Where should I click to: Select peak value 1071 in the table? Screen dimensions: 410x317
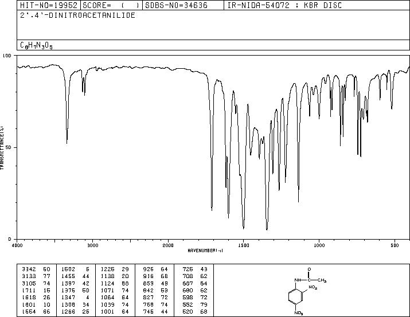(107, 290)
